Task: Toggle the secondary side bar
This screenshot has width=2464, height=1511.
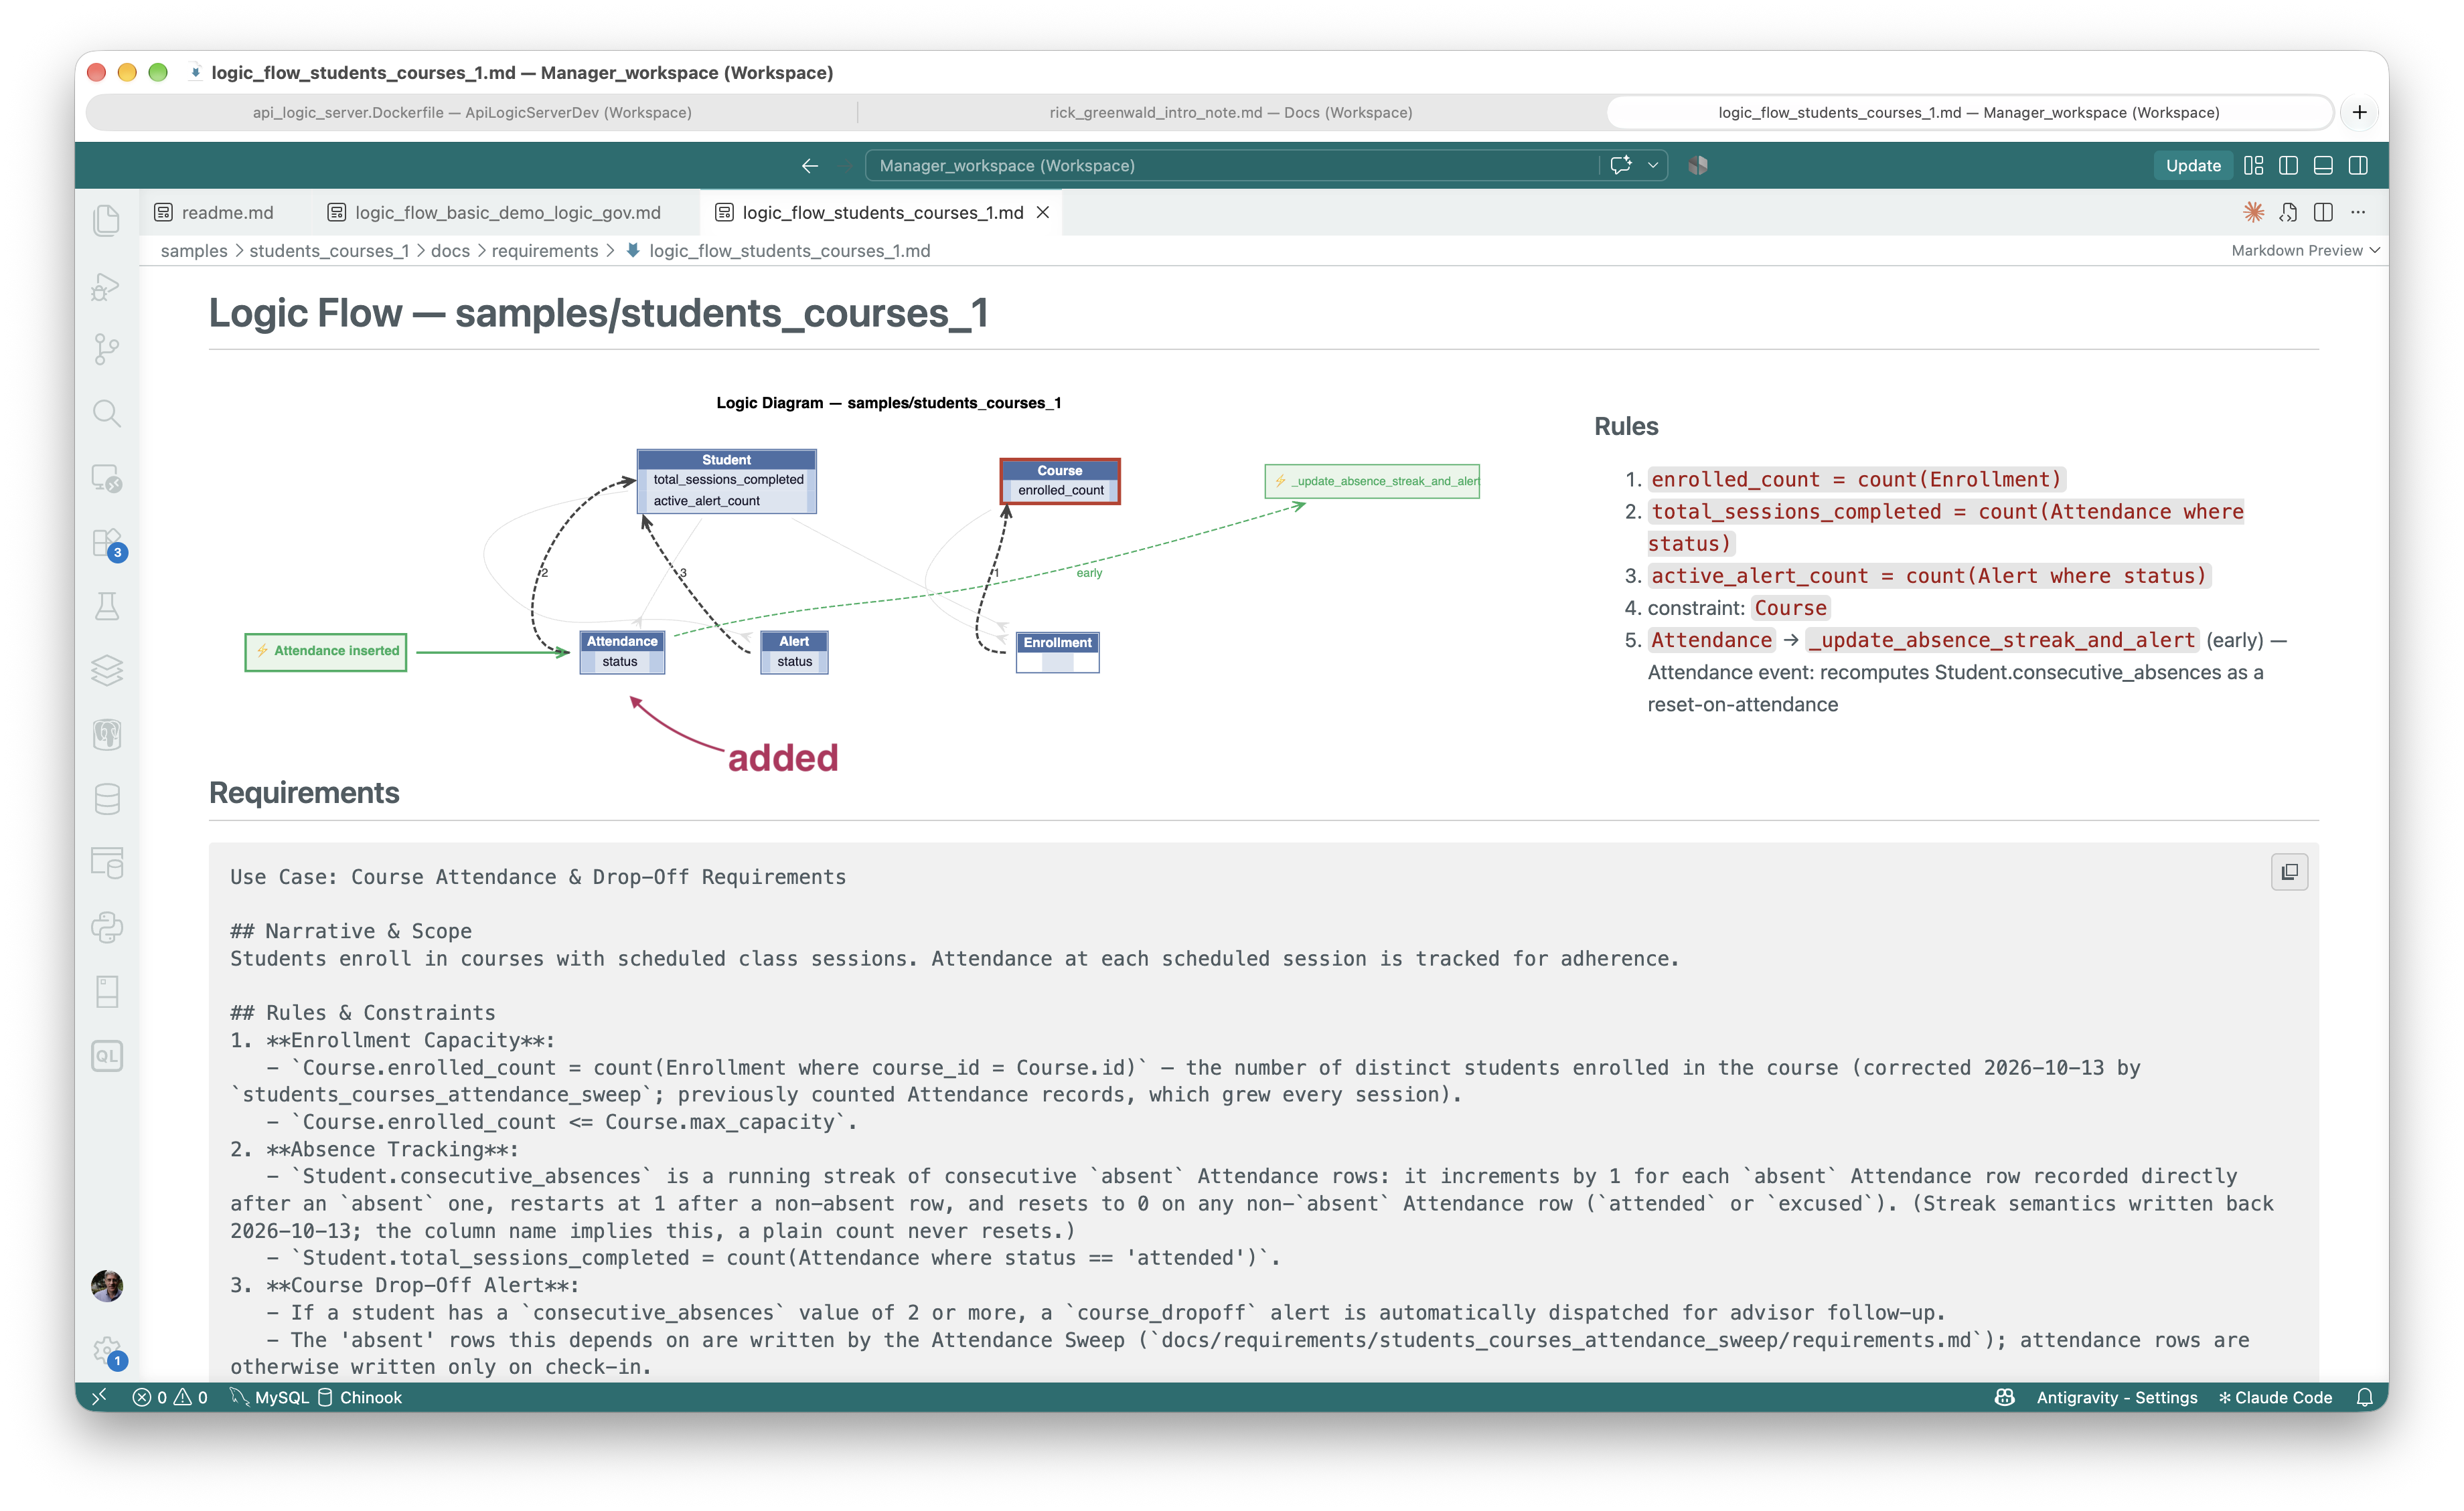Action: (2358, 166)
